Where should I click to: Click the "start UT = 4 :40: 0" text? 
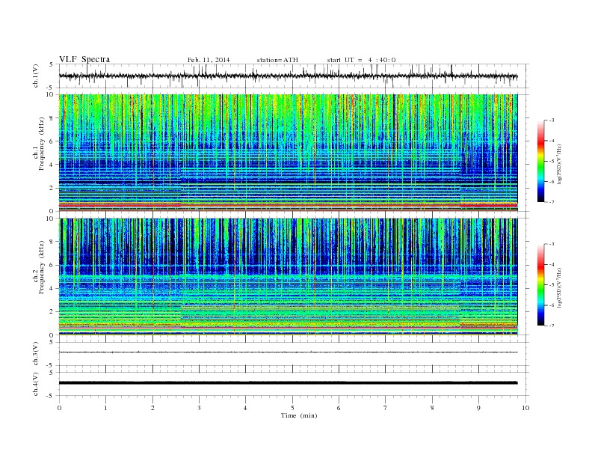(x=361, y=60)
